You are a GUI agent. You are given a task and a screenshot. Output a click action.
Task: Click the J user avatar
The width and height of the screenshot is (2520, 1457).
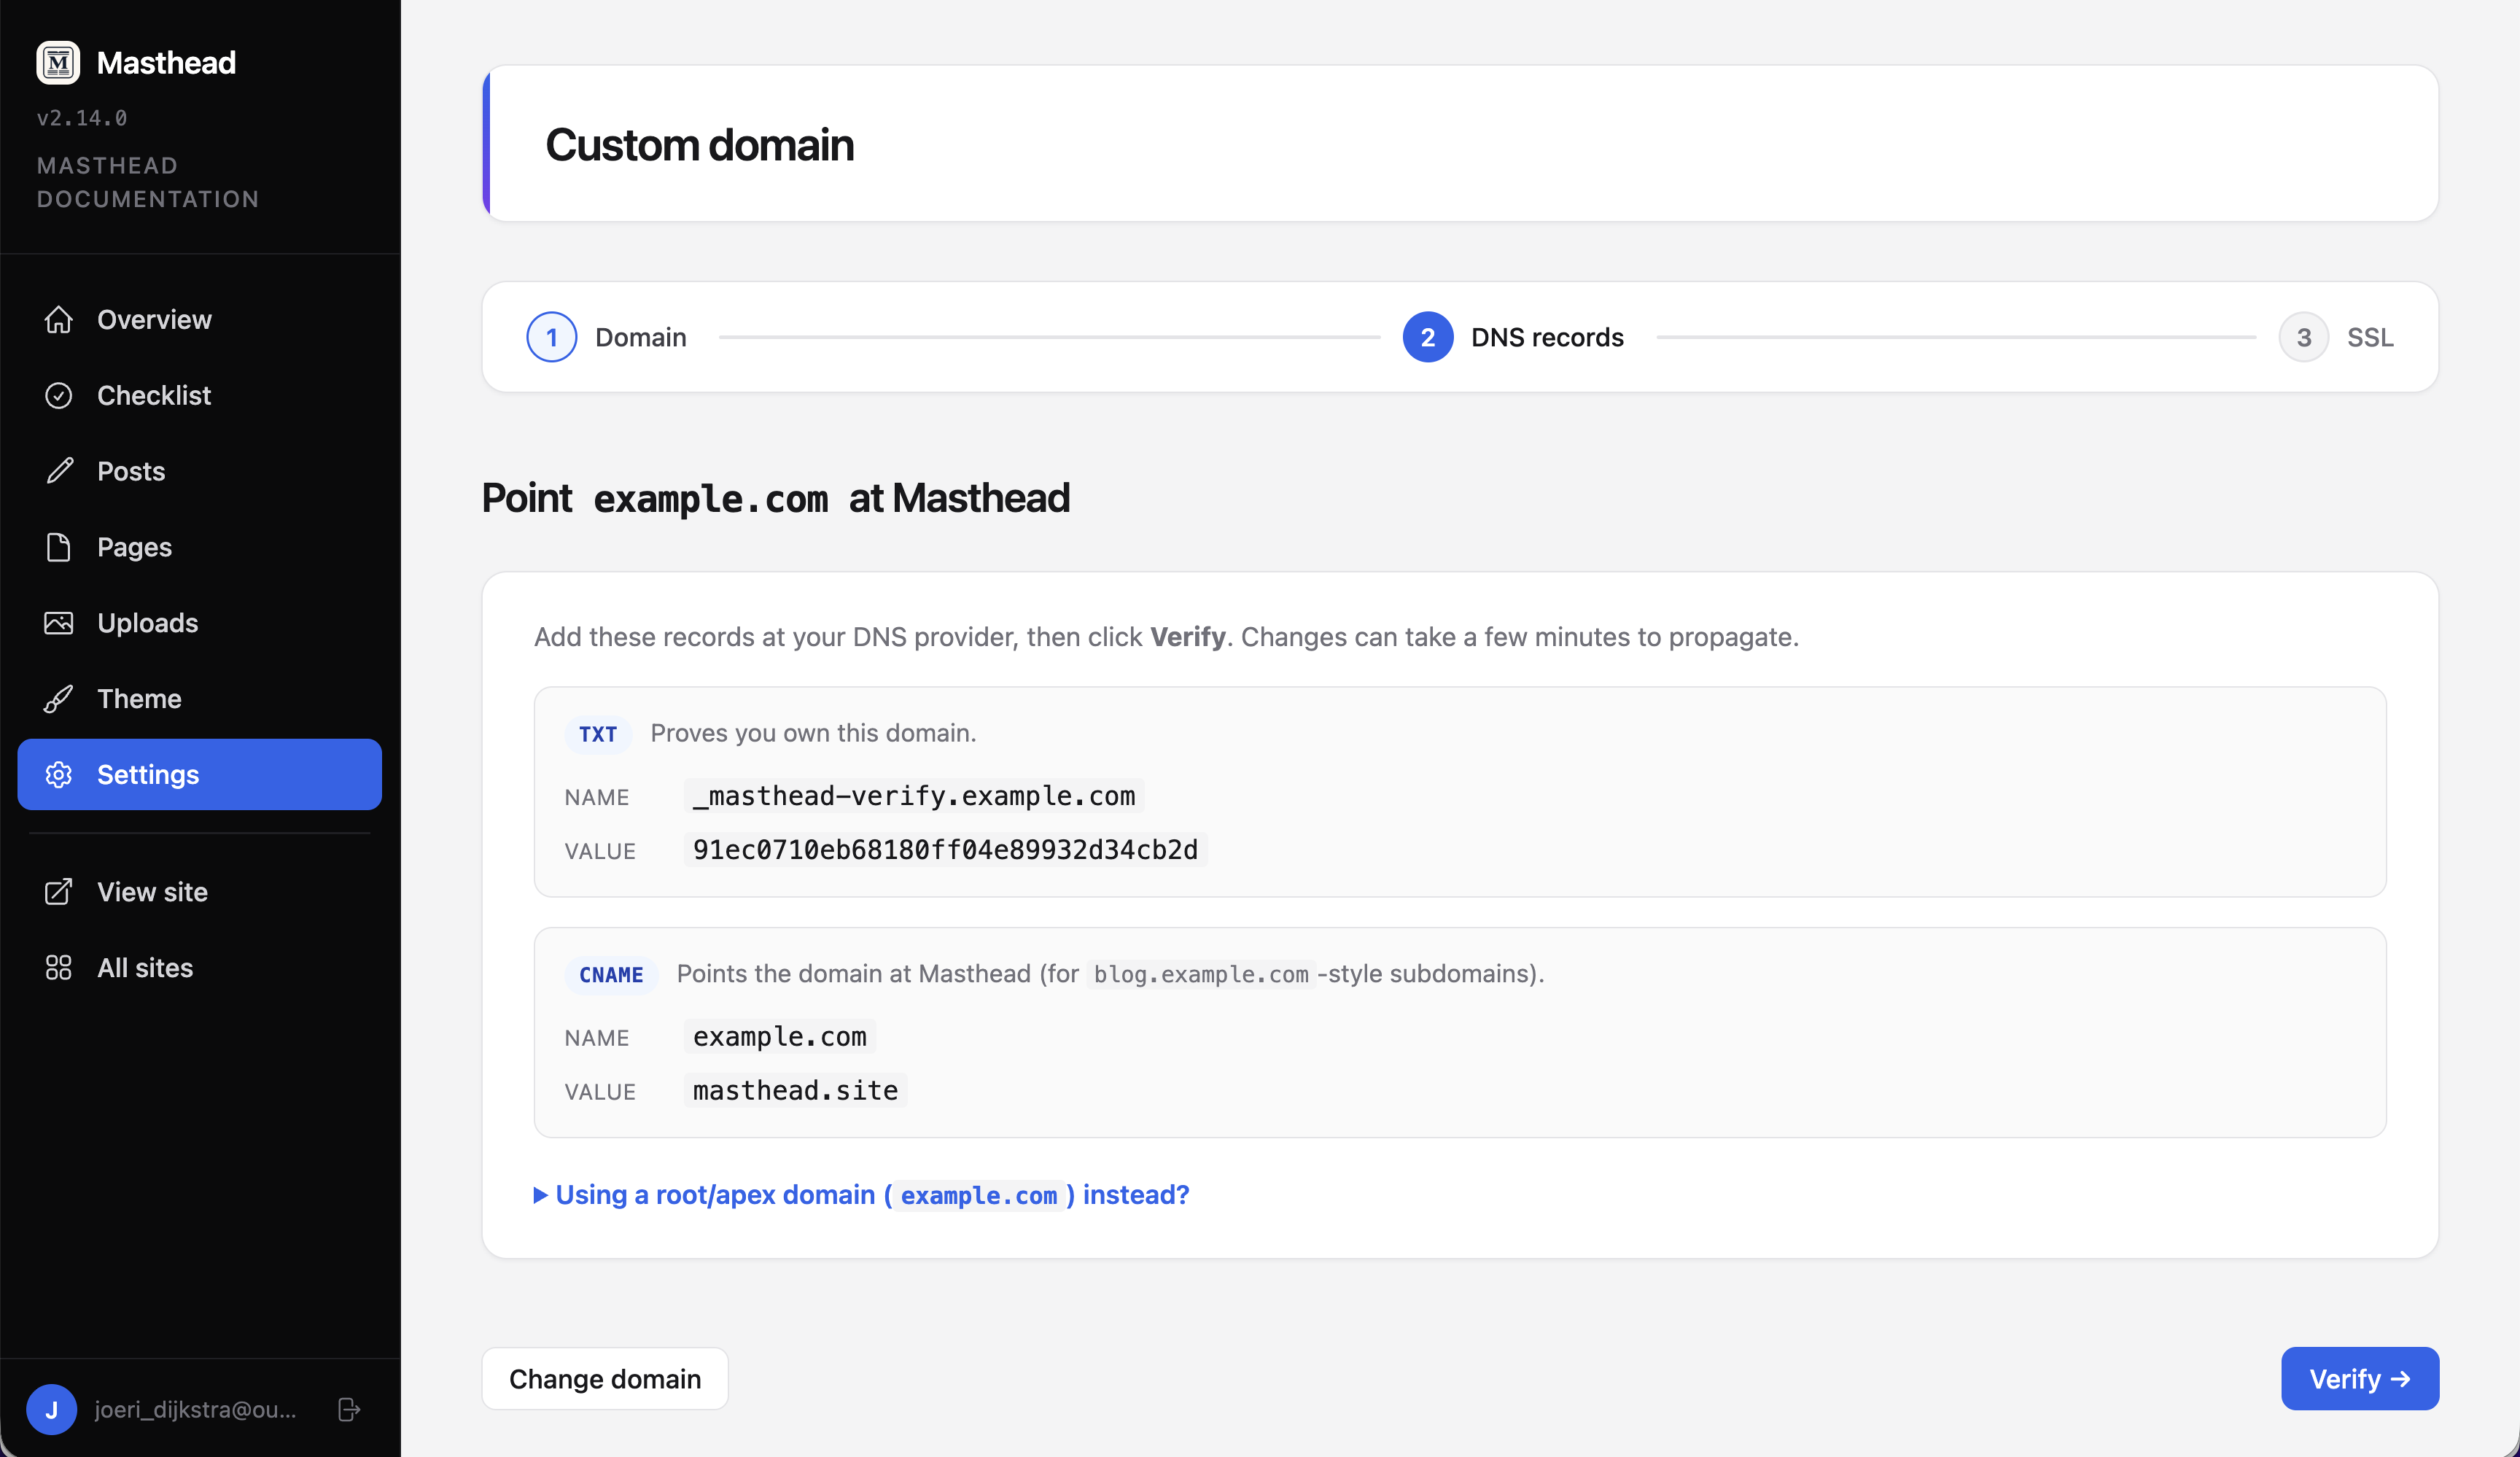(x=52, y=1410)
